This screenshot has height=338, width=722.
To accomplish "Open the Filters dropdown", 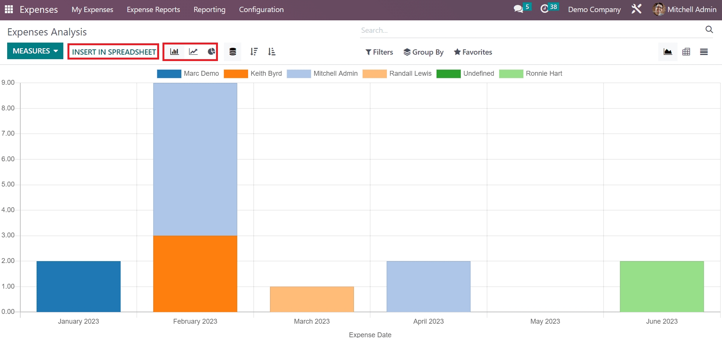I will point(379,52).
